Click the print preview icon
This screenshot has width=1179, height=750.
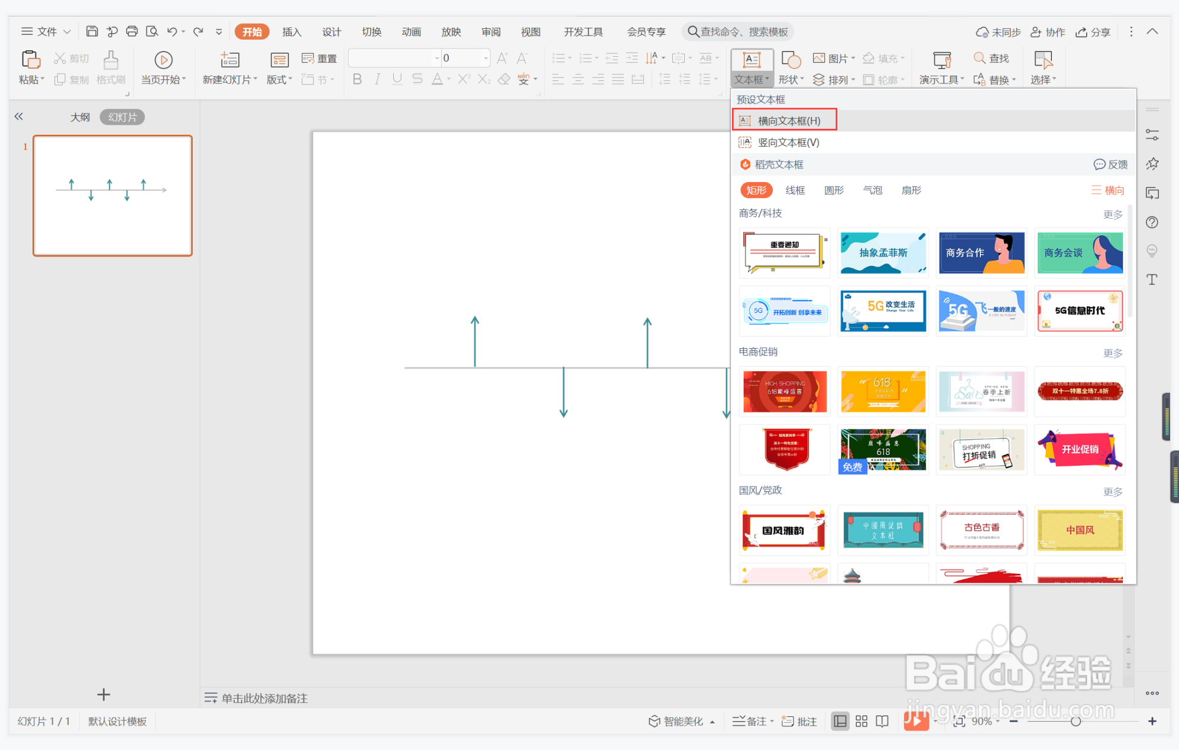[152, 31]
